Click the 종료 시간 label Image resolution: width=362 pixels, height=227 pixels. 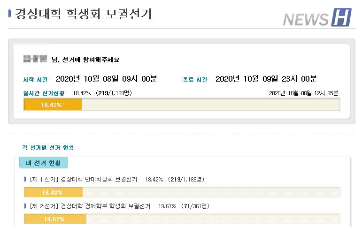click(195, 80)
